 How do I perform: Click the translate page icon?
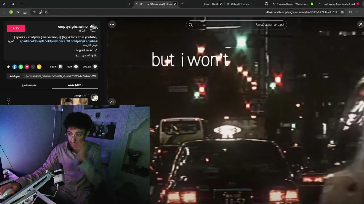[41, 12]
